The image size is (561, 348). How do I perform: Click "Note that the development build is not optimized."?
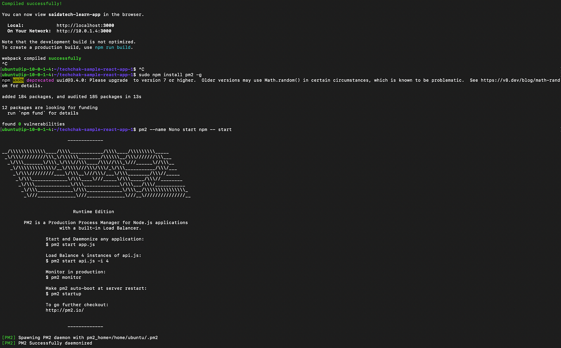(x=69, y=42)
